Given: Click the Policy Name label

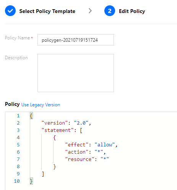Looking at the screenshot, I should coord(17,38).
